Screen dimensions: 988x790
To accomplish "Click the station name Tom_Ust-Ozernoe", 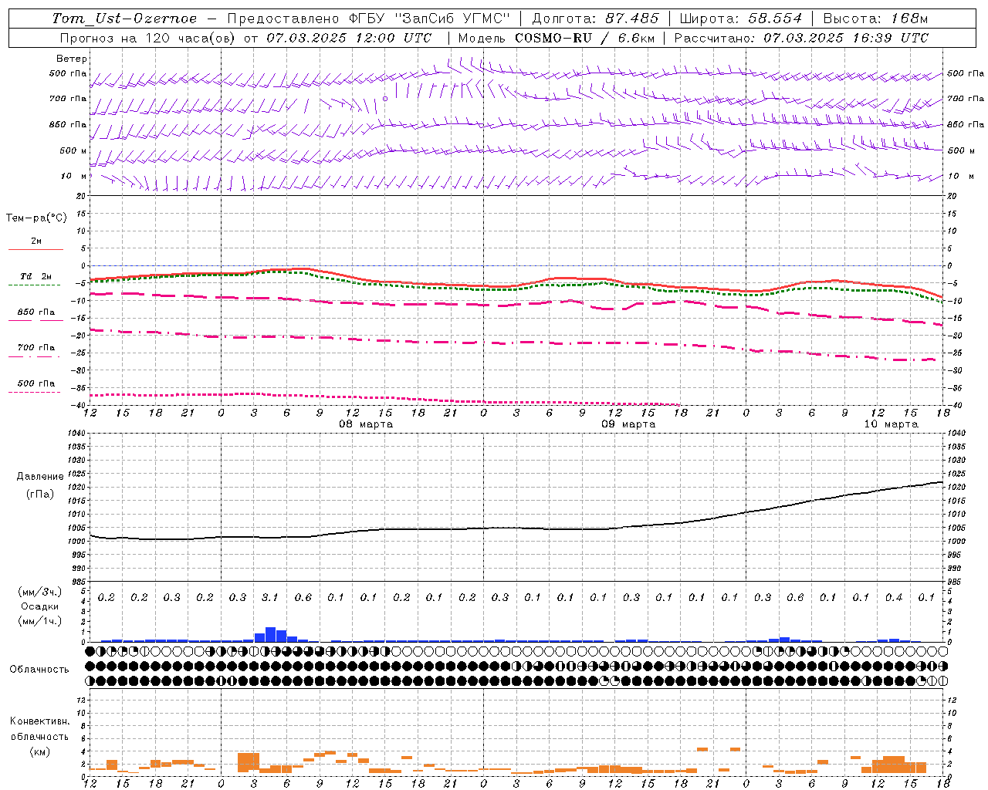I will 124,19.
